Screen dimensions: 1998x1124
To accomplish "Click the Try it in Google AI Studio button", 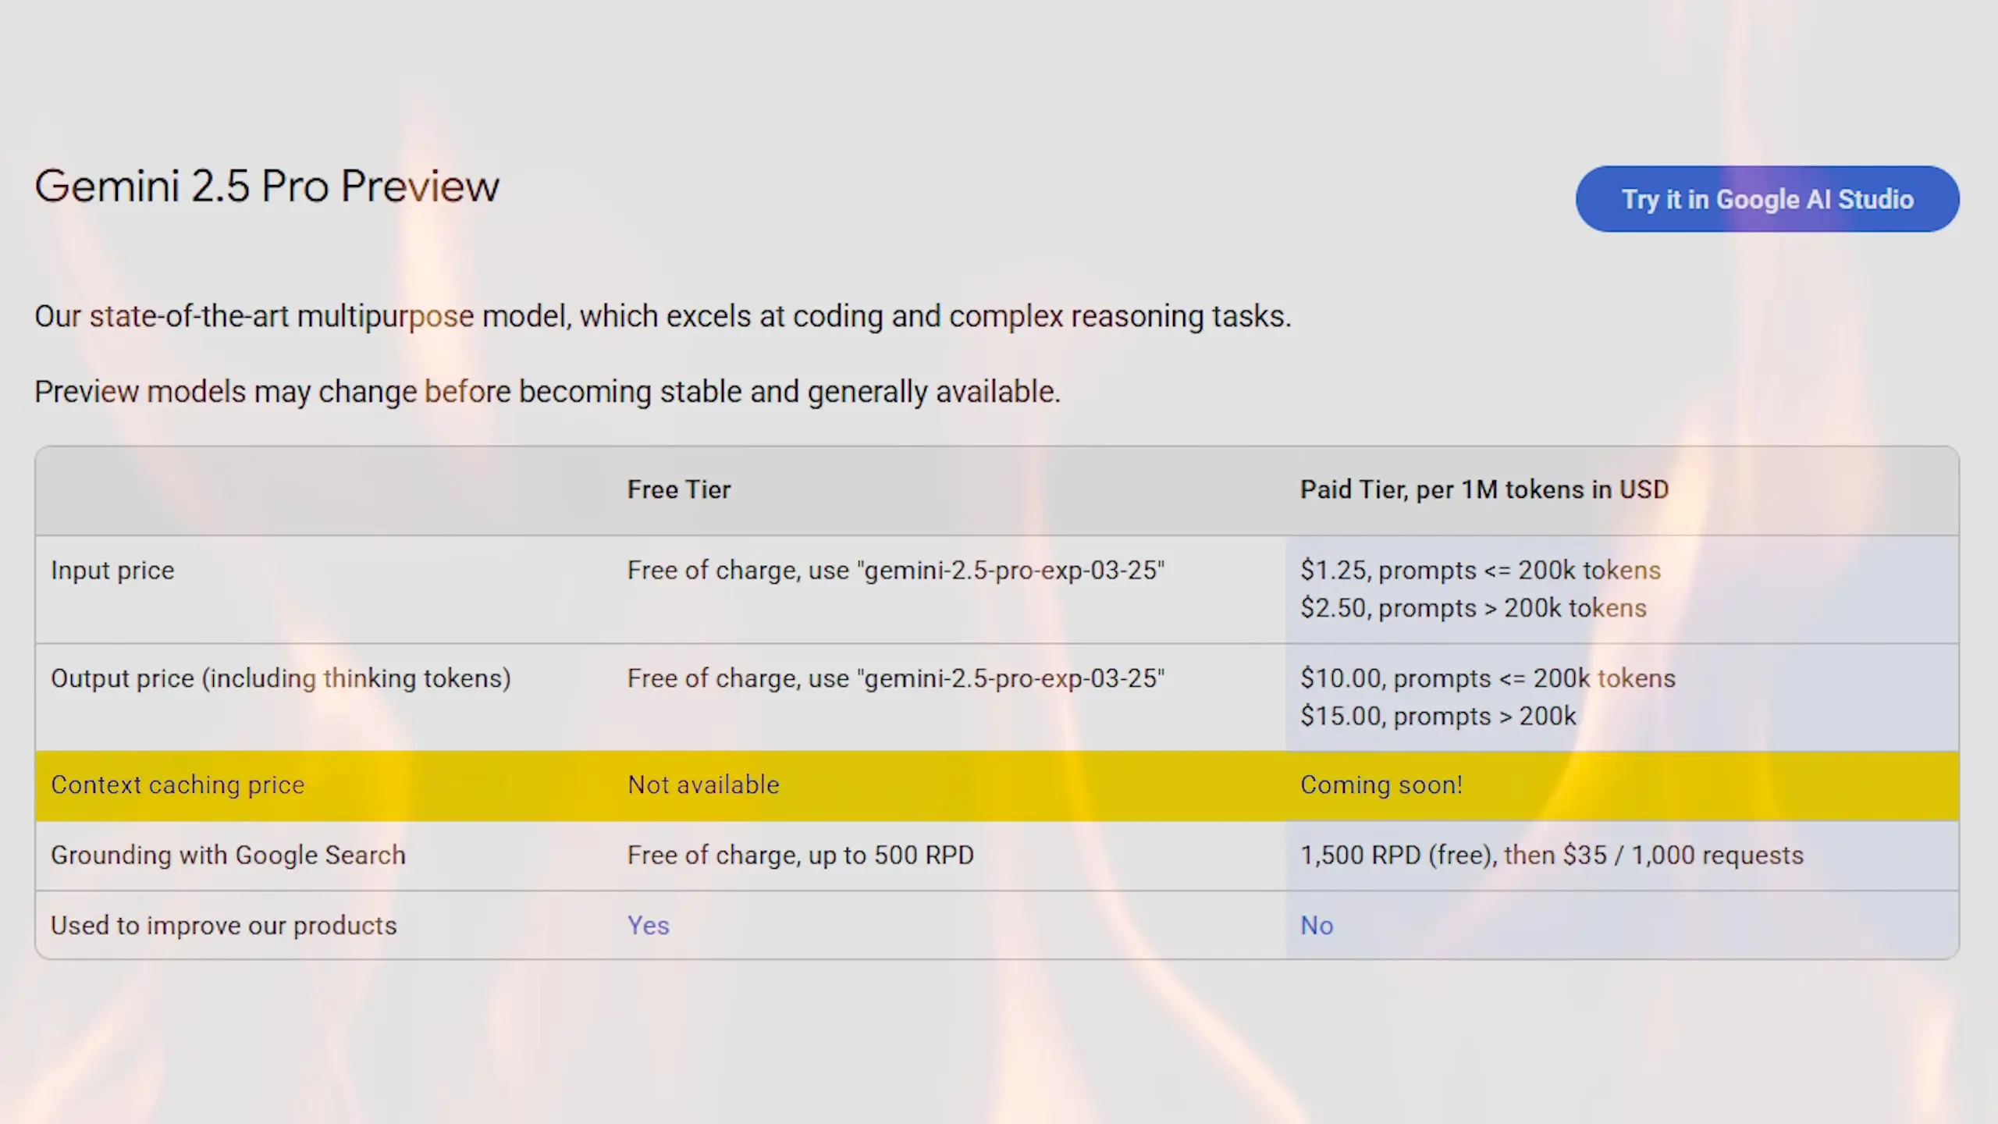I will tap(1767, 199).
